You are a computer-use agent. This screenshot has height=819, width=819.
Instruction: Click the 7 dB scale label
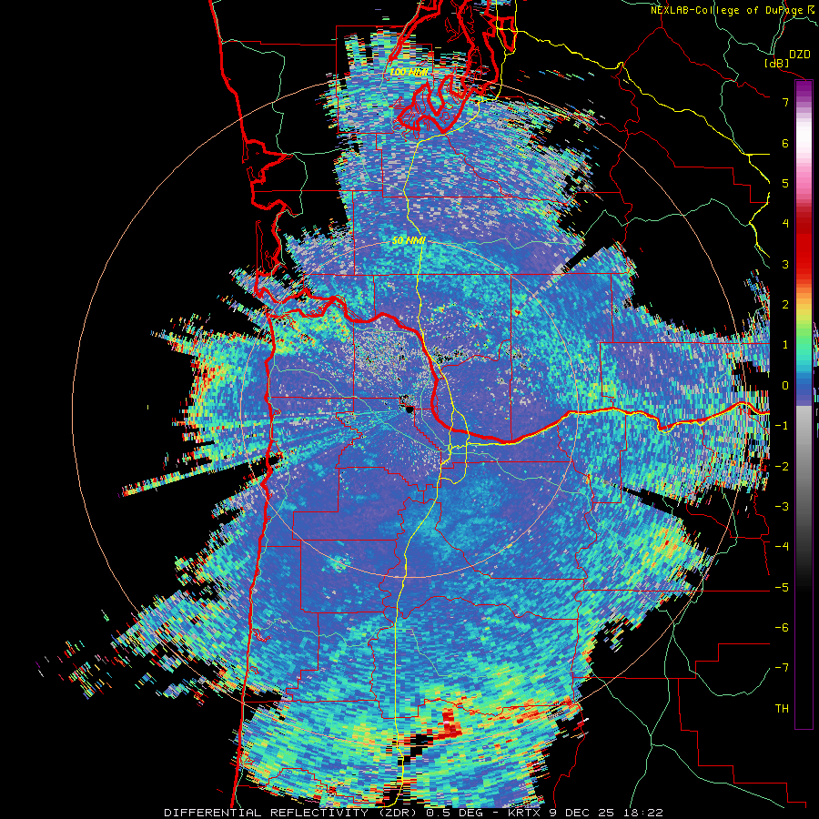point(785,102)
